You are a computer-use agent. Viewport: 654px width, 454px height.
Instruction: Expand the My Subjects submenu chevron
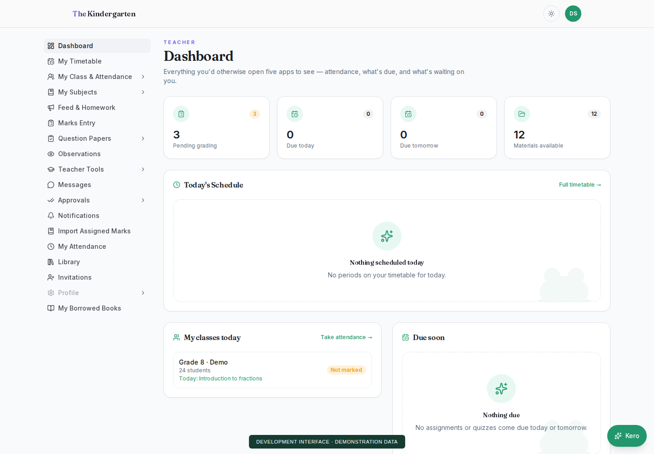click(143, 92)
